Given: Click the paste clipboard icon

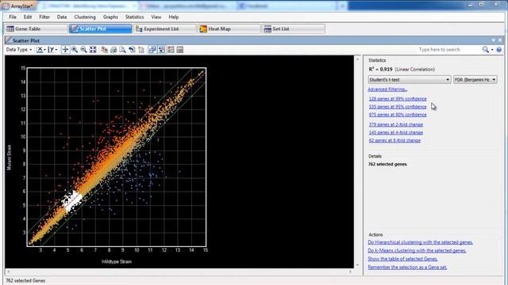Looking at the screenshot, I should (x=141, y=49).
